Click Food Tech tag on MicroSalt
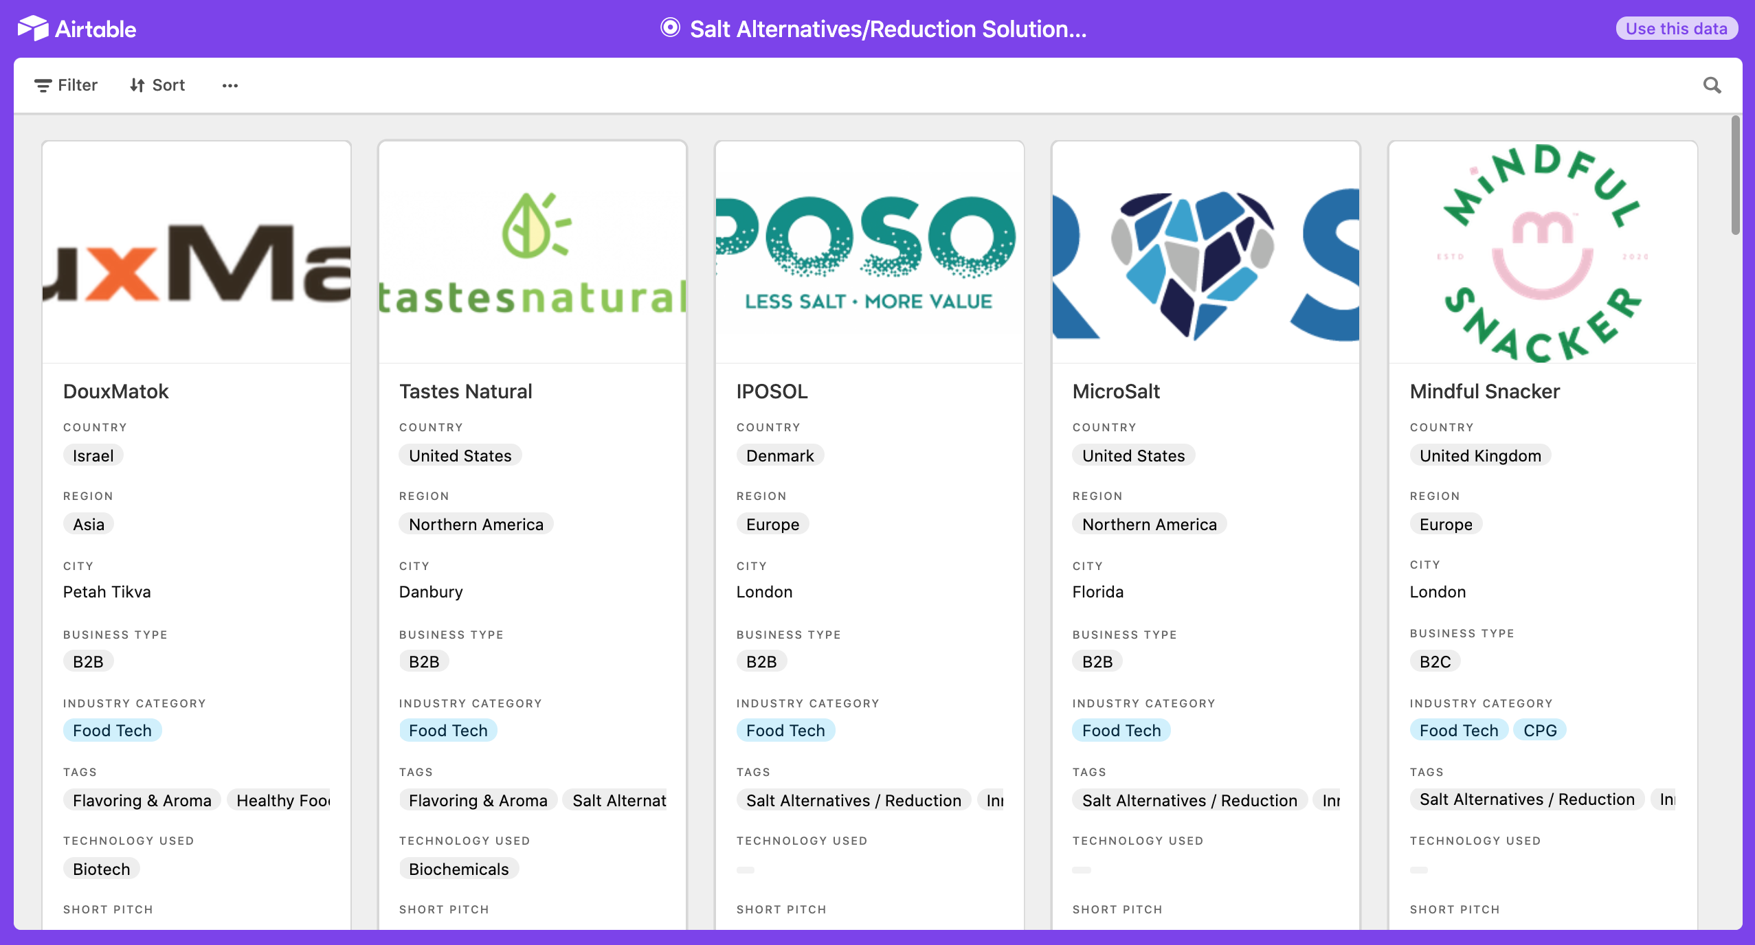The image size is (1755, 945). click(x=1121, y=730)
